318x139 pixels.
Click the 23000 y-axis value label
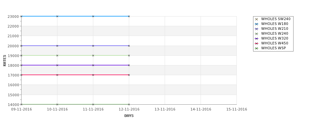pos(13,17)
